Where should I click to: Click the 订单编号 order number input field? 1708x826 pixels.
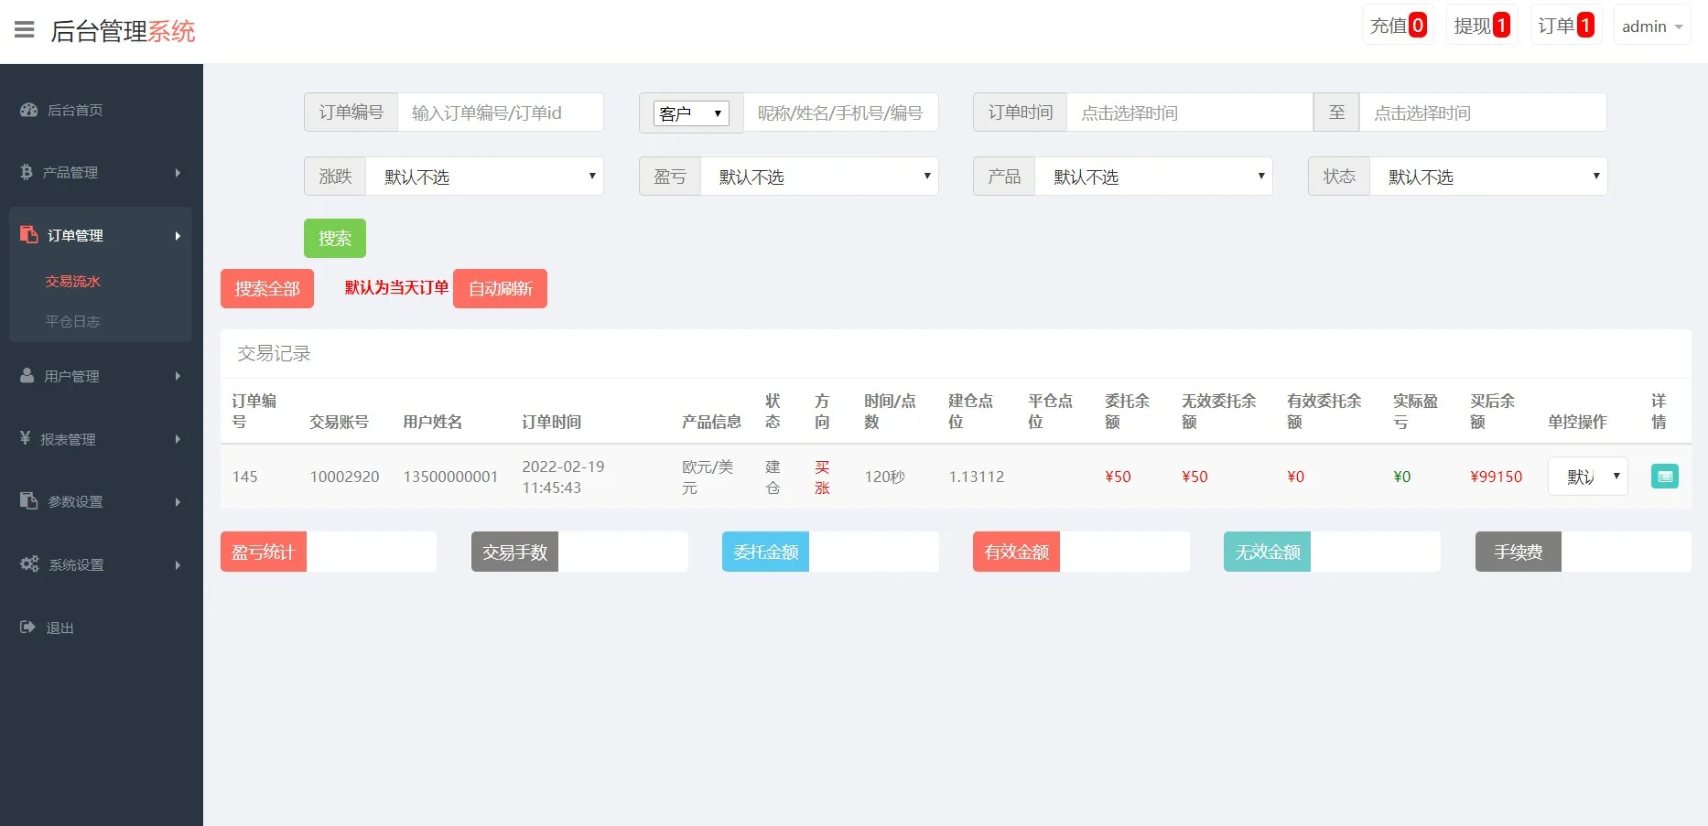click(x=502, y=112)
